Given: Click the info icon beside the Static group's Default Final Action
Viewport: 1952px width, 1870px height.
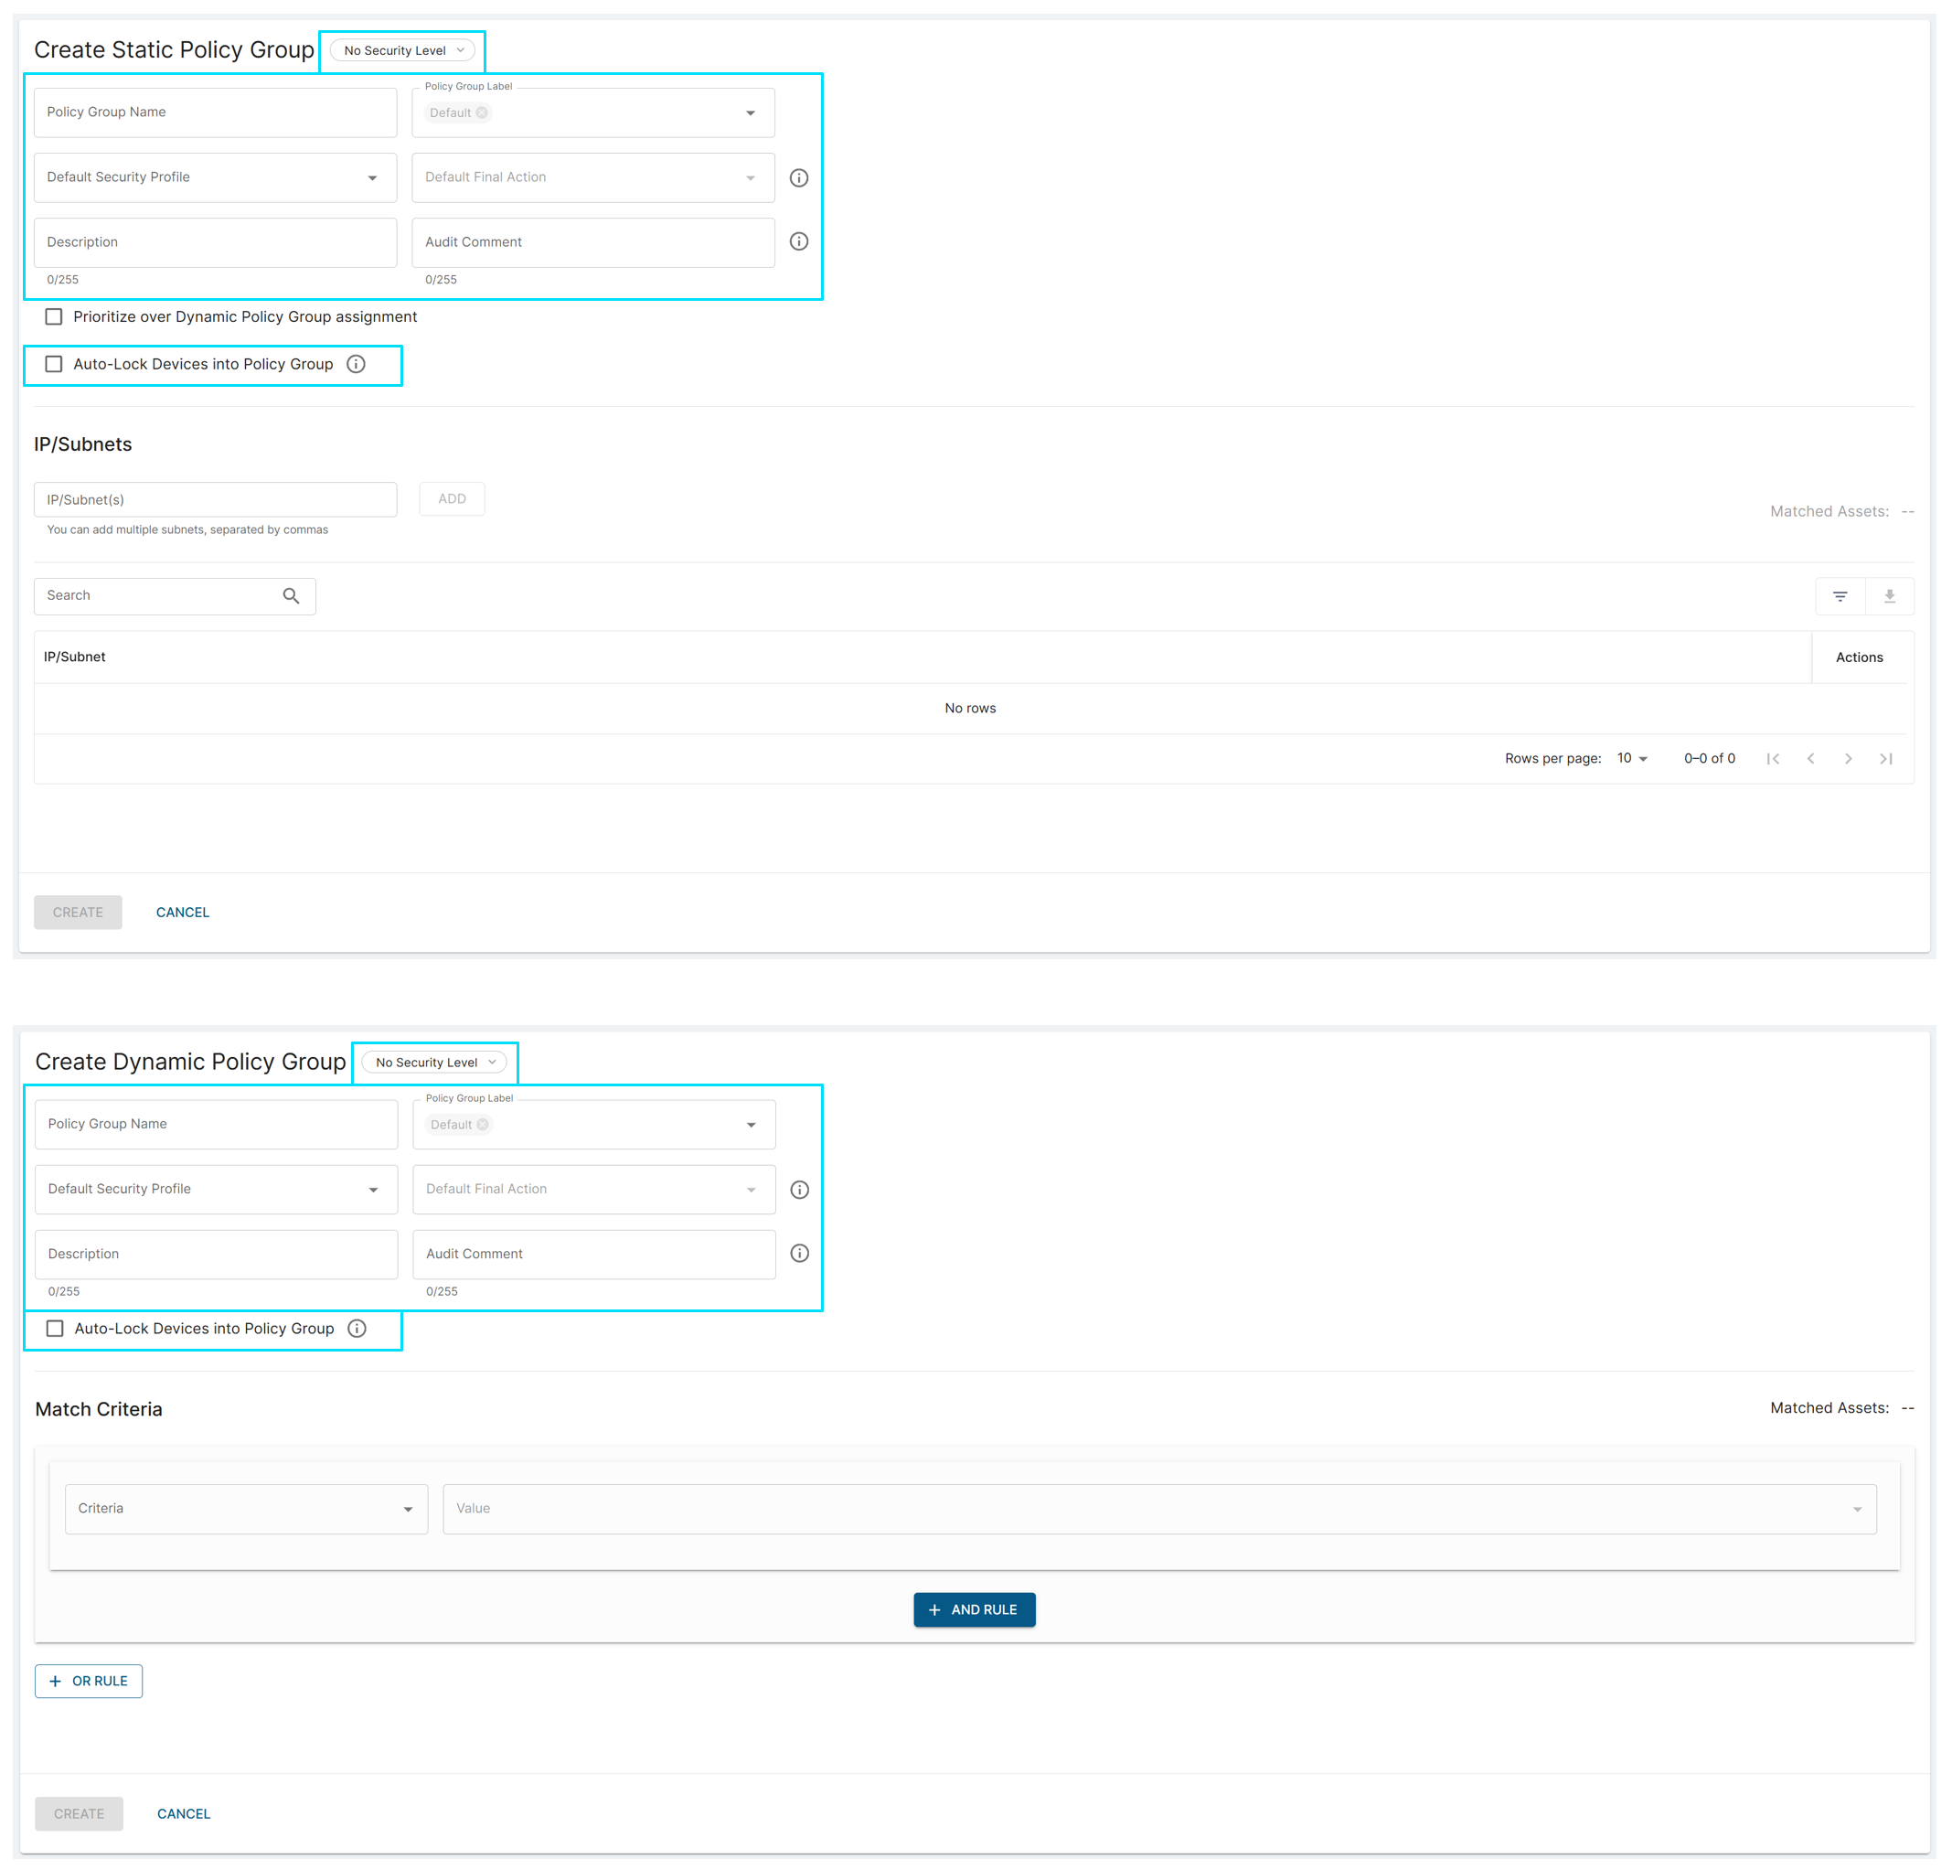Looking at the screenshot, I should tap(799, 177).
